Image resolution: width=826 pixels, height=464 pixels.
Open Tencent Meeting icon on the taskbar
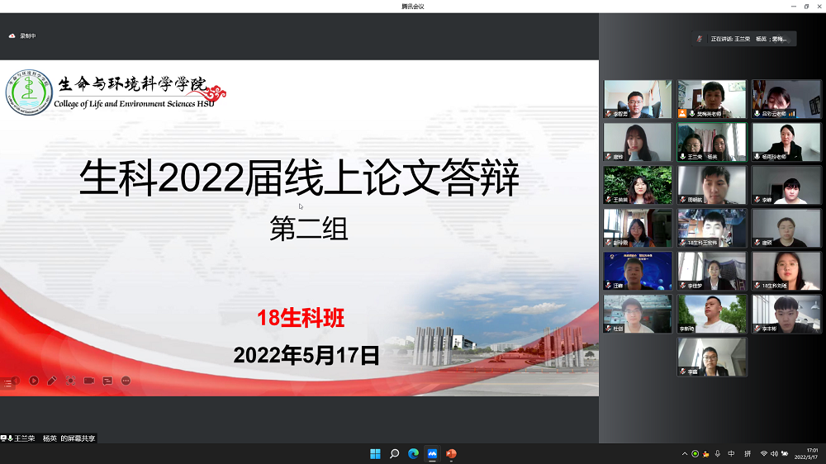click(x=432, y=454)
